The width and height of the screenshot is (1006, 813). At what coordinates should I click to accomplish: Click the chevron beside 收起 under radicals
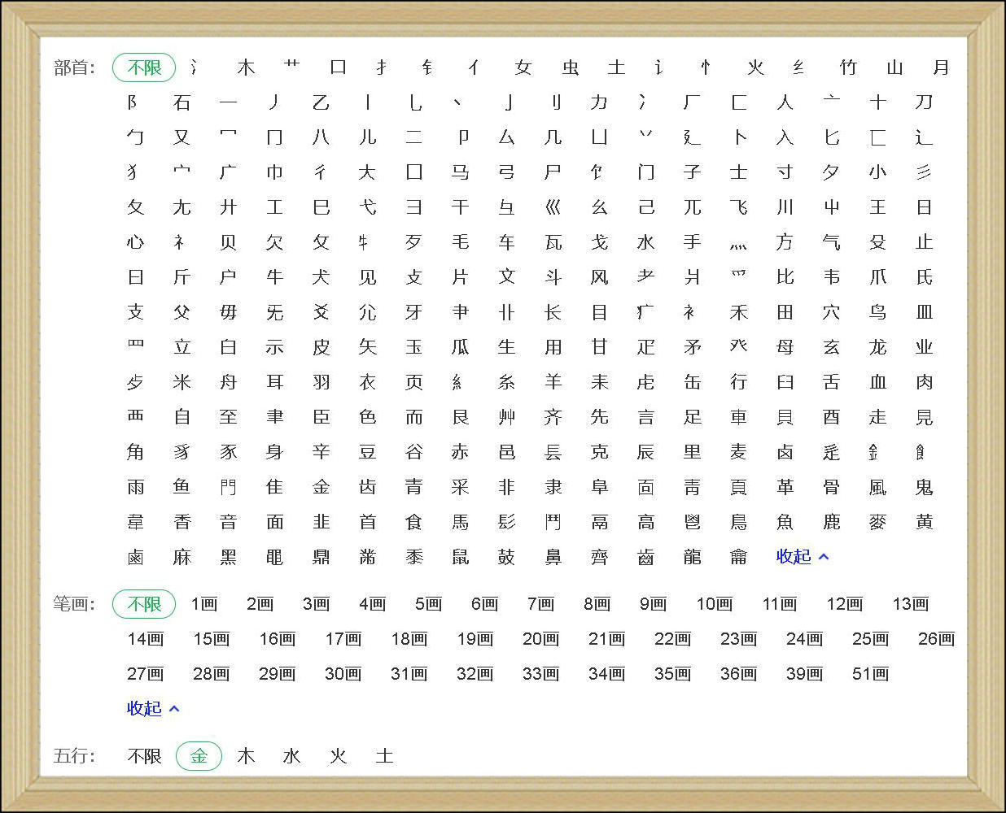click(824, 557)
